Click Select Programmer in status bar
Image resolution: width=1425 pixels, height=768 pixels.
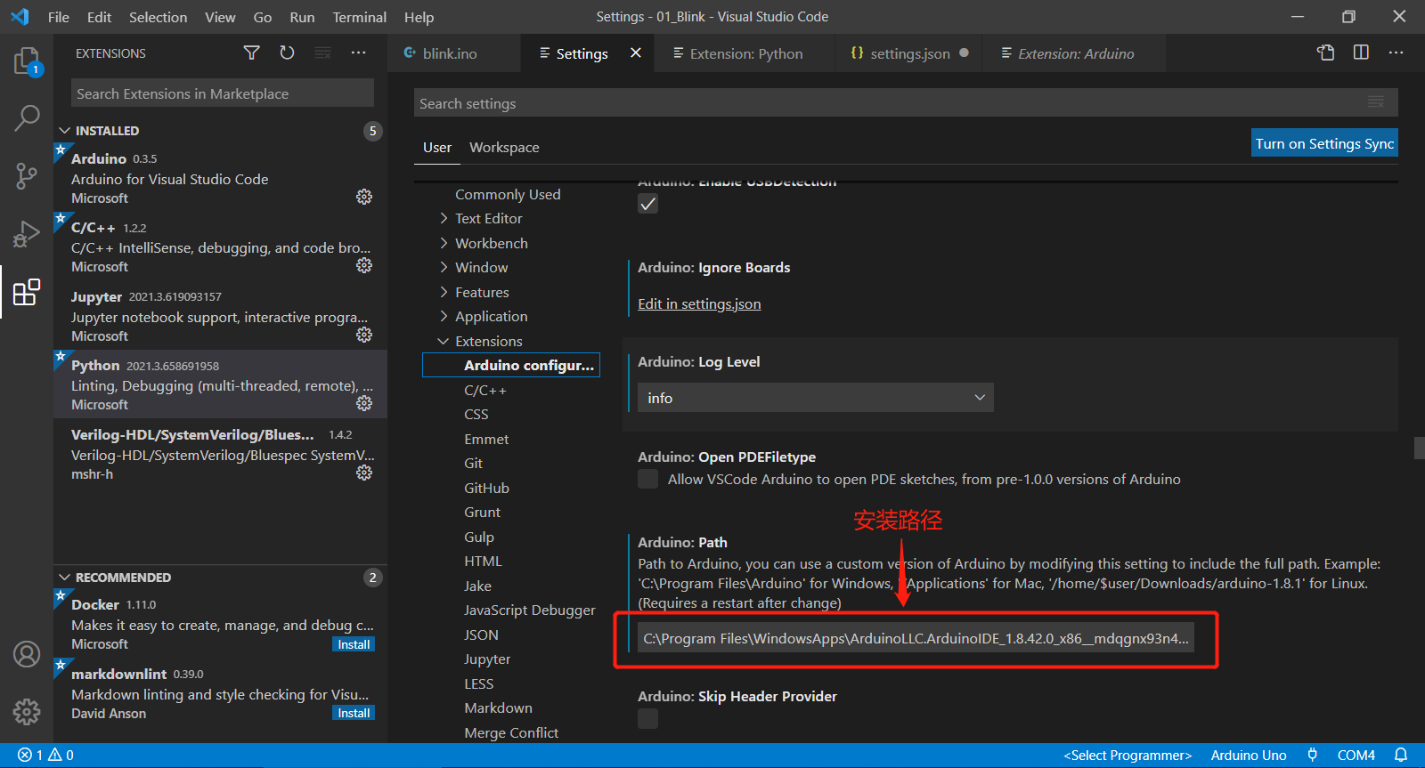(x=1128, y=756)
